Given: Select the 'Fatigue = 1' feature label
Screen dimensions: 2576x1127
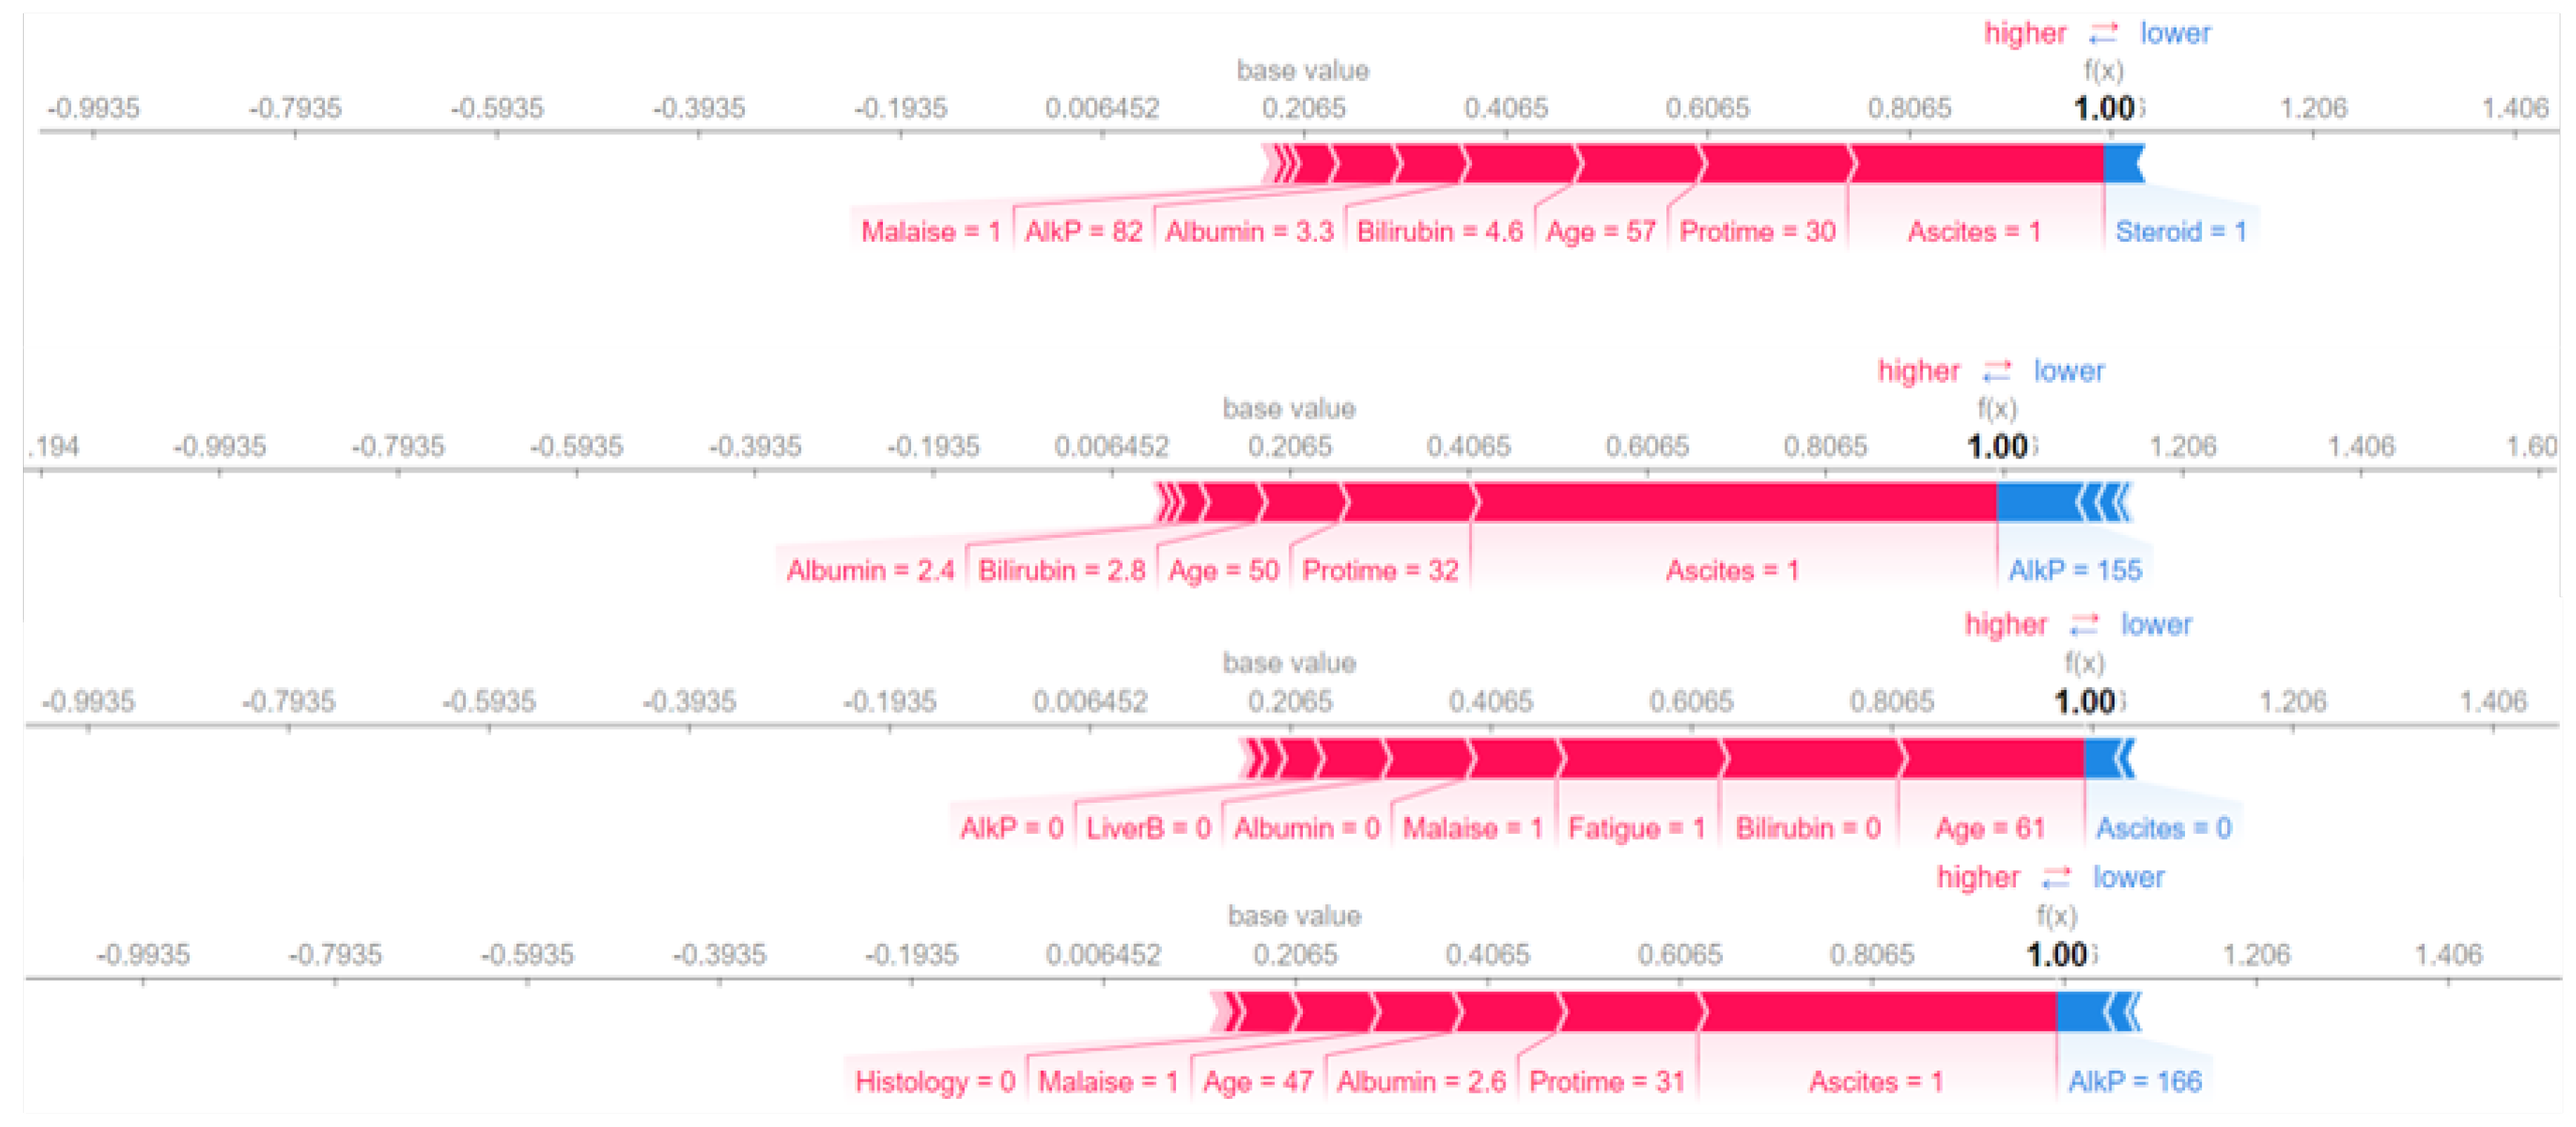Looking at the screenshot, I should pos(1636,829).
